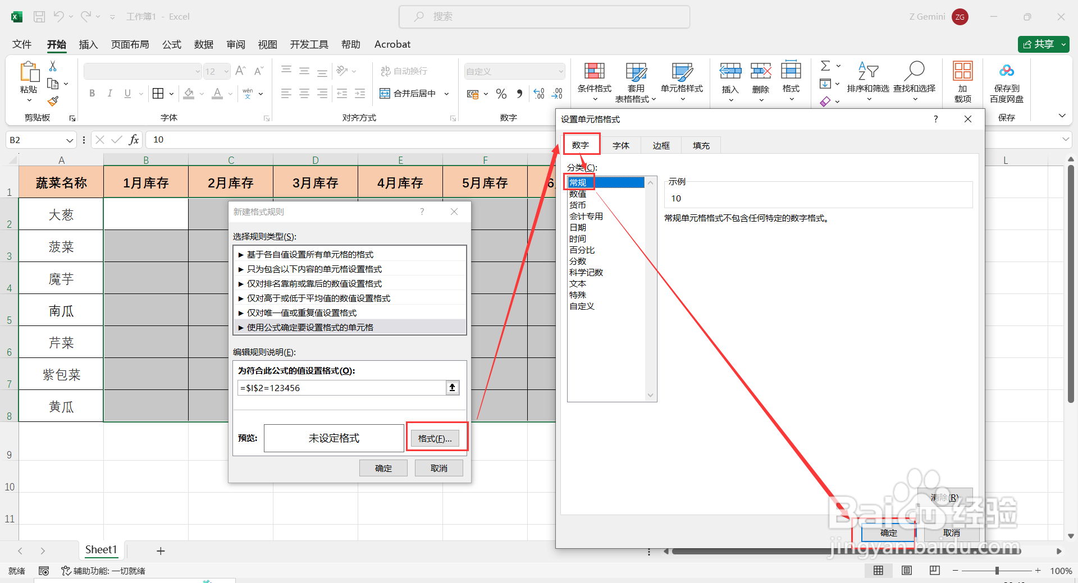Click the Cut scissors icon

(x=53, y=66)
